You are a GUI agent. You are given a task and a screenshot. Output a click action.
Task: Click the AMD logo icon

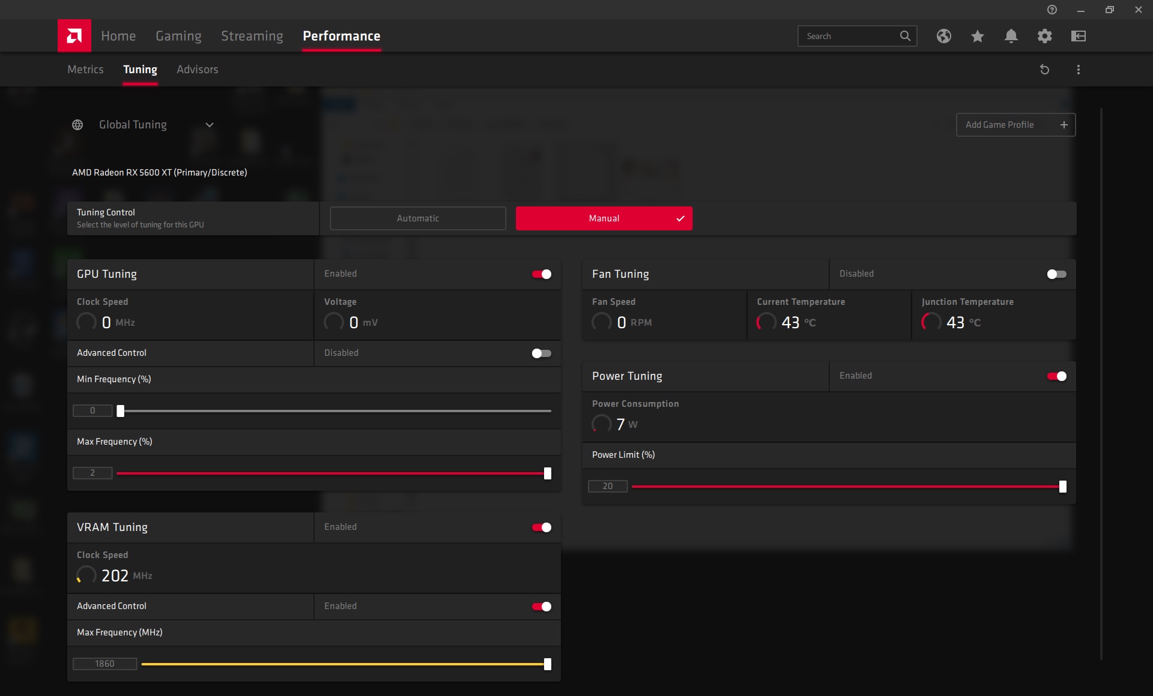[74, 36]
